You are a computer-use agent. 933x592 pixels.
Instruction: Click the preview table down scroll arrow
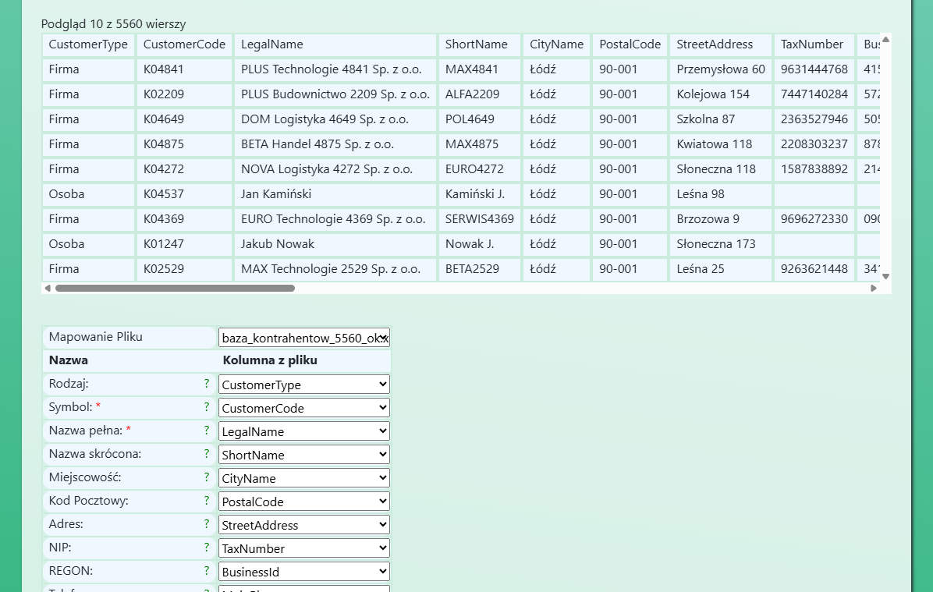[885, 276]
